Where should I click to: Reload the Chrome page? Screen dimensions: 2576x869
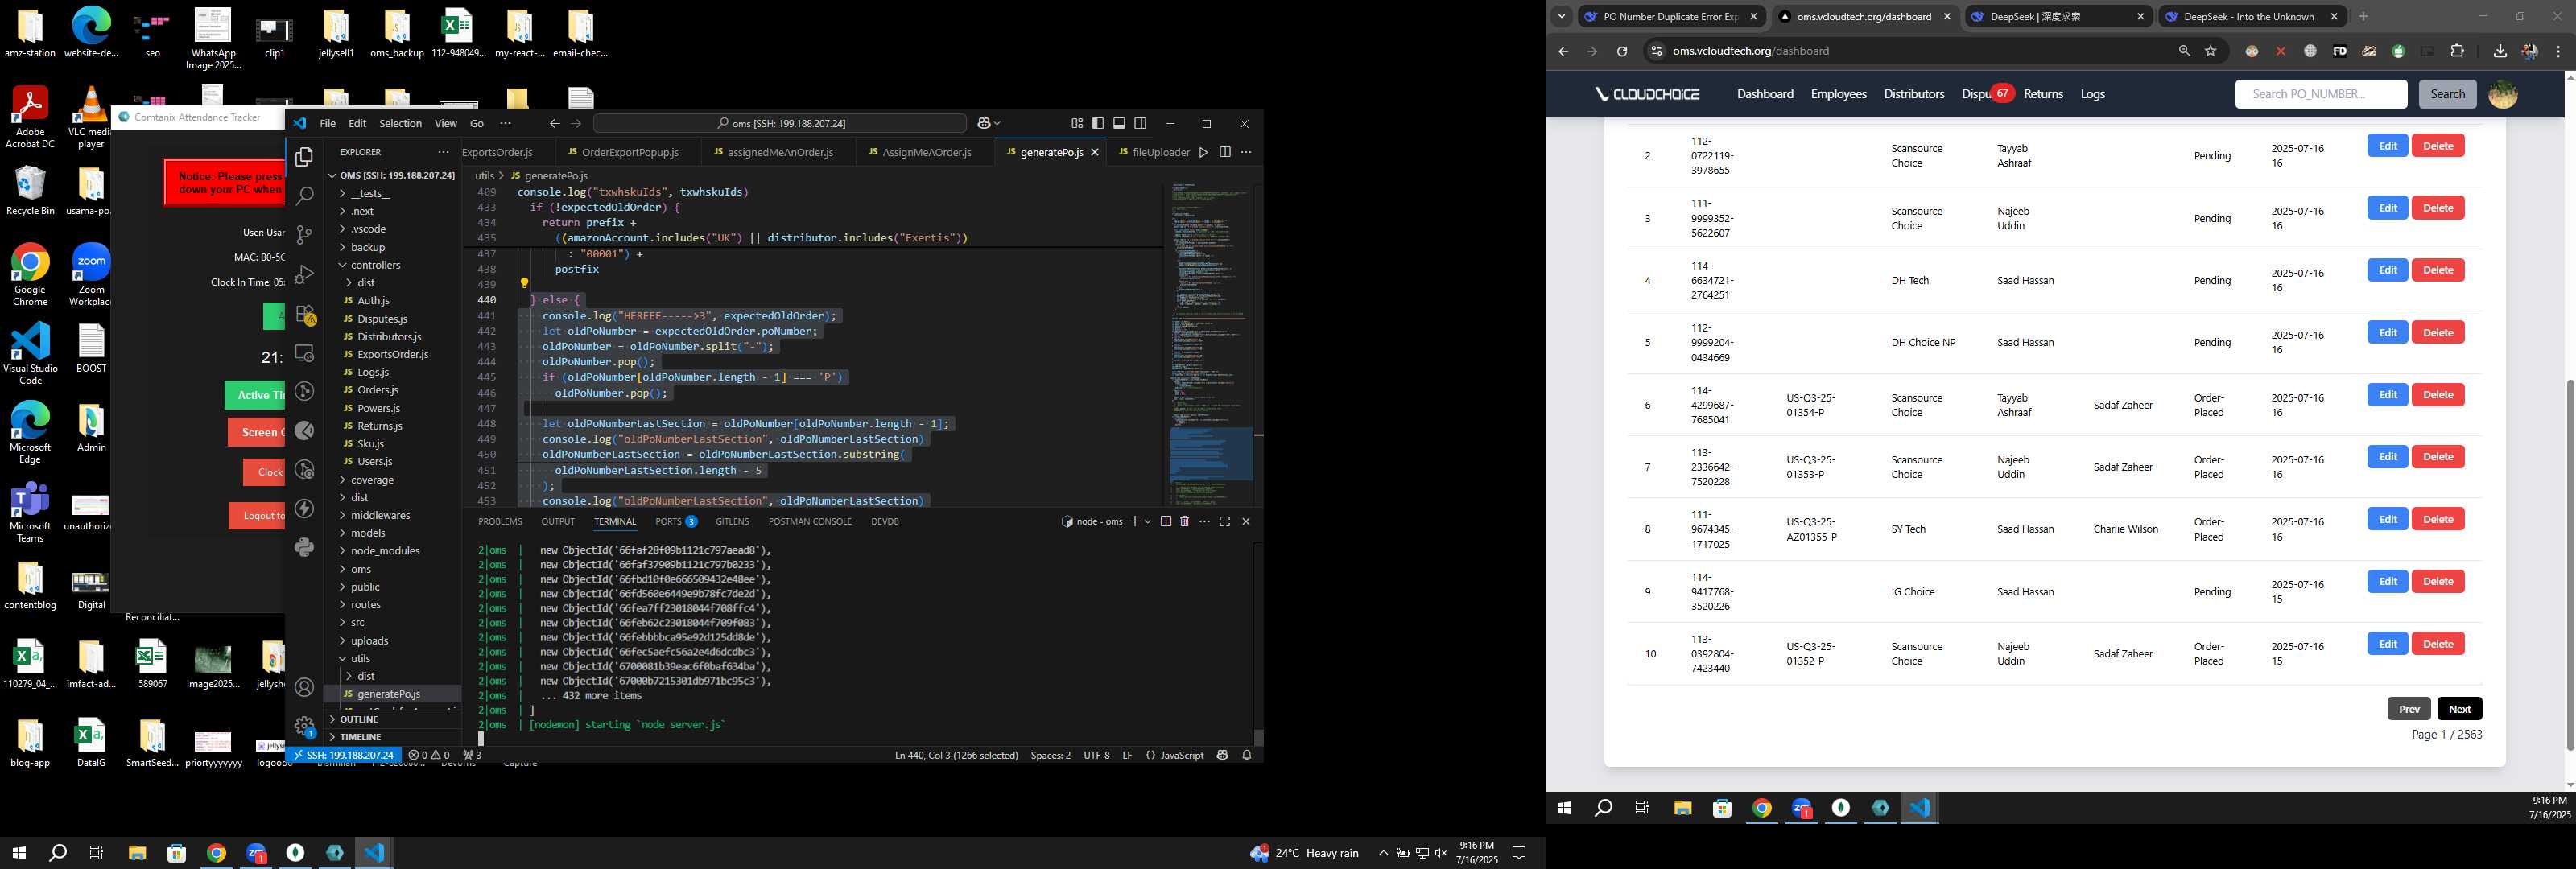click(1622, 51)
